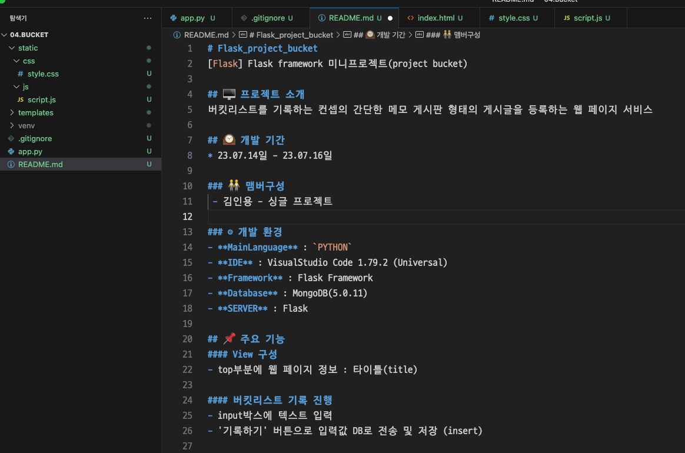
Task: Click the info icon in the breadcrumb bar
Action: pos(177,35)
